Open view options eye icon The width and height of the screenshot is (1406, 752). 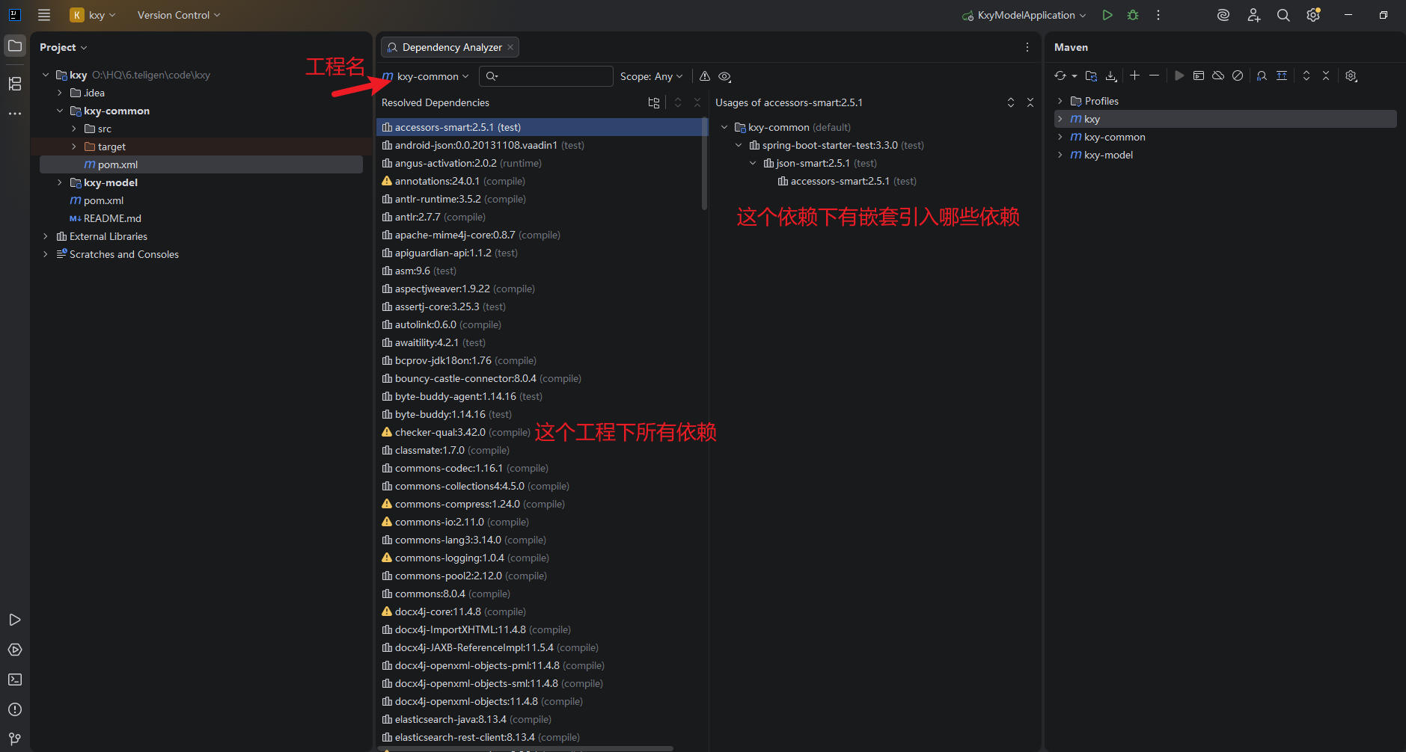[724, 76]
